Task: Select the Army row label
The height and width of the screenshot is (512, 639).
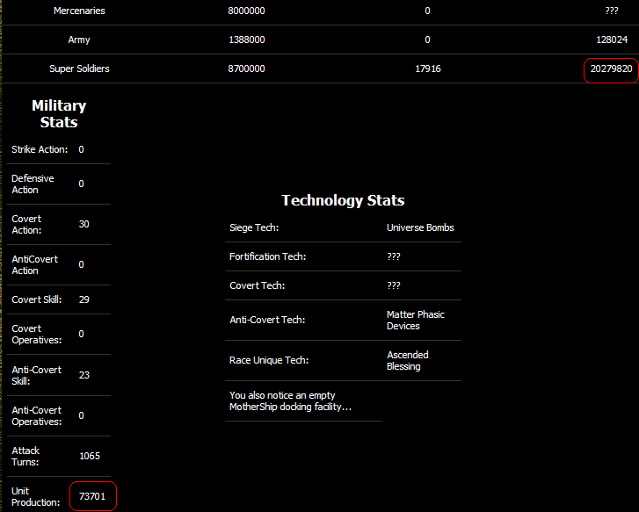Action: pos(79,40)
